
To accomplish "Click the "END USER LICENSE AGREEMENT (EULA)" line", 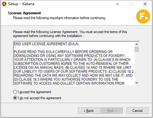I will click(46, 44).
